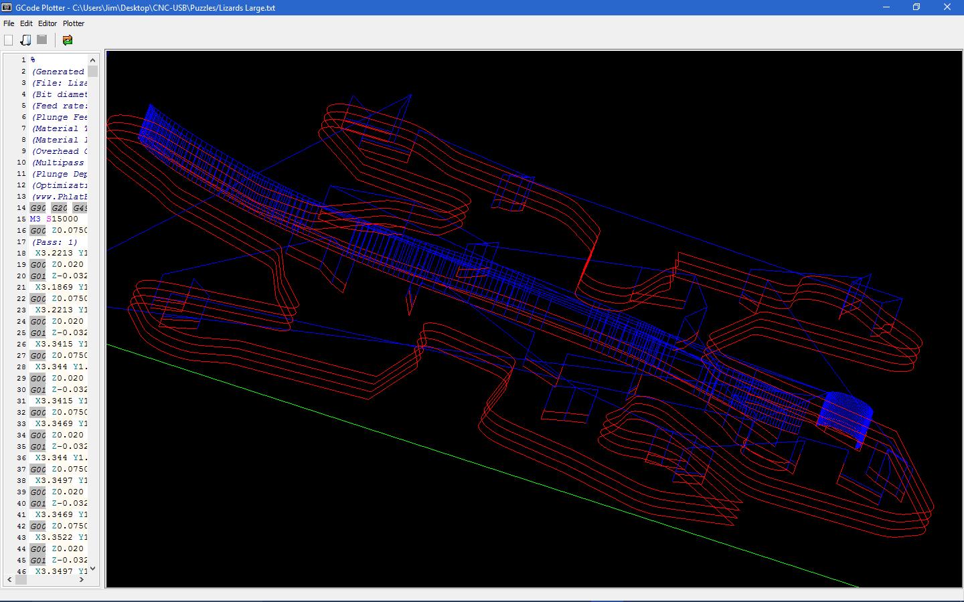Place cursor on line 15 M3 S15000
964x602 pixels.
(x=54, y=219)
